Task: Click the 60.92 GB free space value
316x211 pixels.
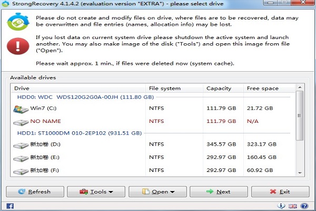Action: coord(260,170)
